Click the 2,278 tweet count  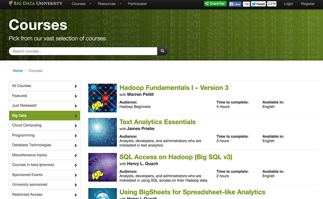pyautogui.click(x=272, y=4)
